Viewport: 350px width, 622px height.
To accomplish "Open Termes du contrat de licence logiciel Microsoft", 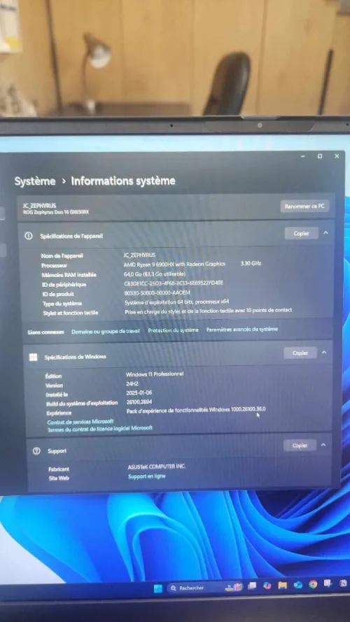I will click(100, 429).
